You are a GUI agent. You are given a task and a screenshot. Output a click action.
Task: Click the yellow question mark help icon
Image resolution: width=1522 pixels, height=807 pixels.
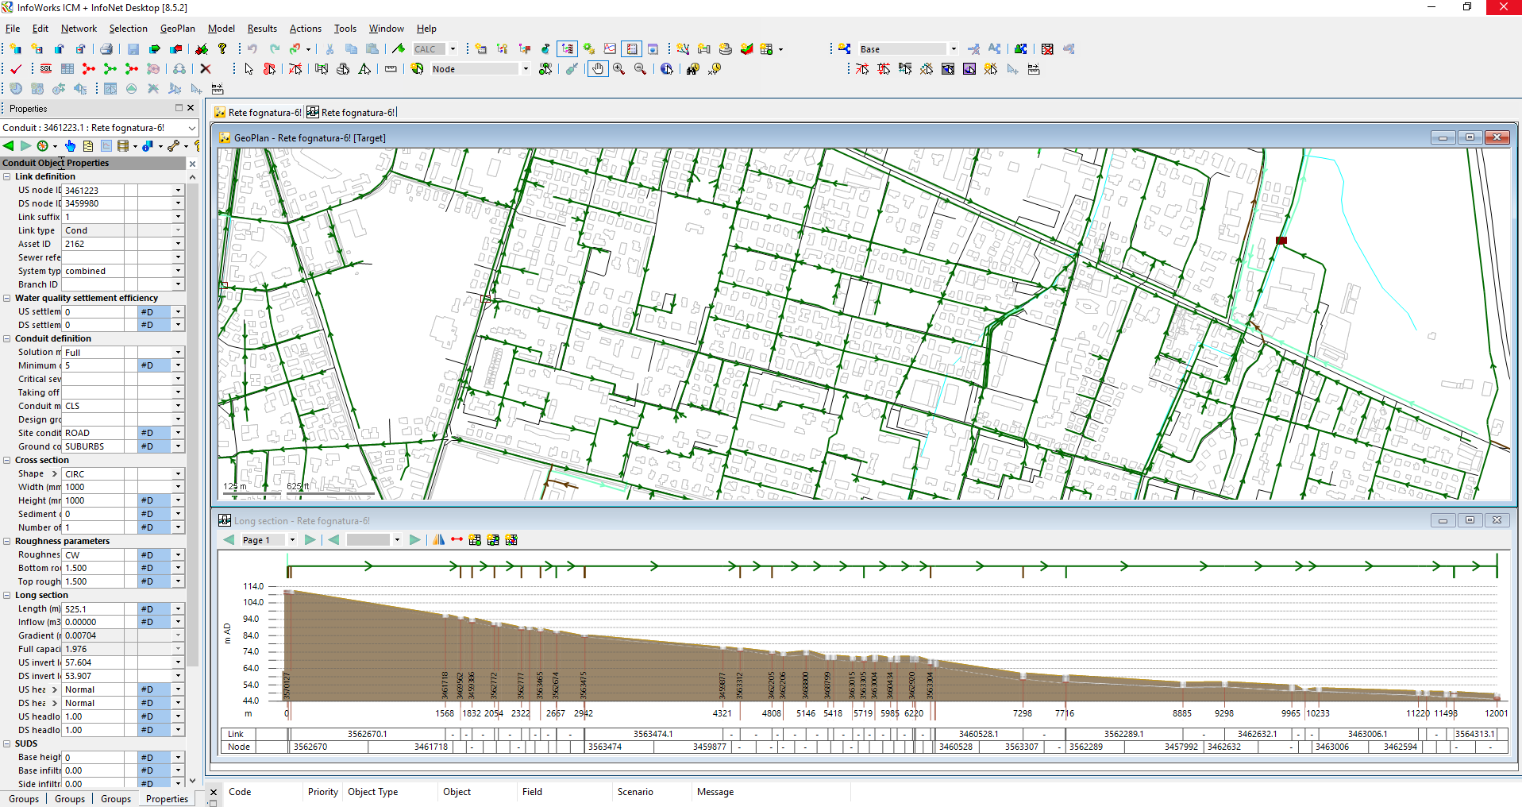222,48
